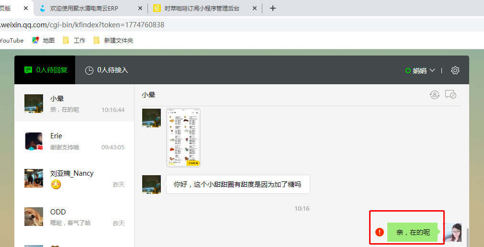The height and width of the screenshot is (247, 484).
Task: Click the browser address bar URL
Action: 82,25
